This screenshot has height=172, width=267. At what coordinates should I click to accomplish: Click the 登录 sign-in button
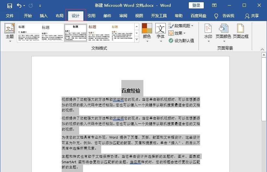coord(196,6)
